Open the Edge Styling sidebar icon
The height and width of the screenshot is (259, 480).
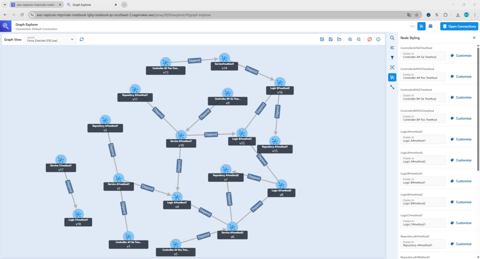(392, 87)
